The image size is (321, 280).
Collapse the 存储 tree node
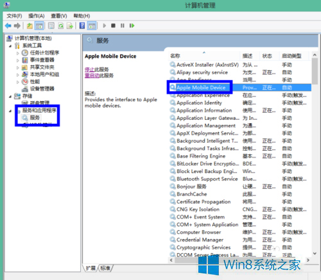[10, 96]
